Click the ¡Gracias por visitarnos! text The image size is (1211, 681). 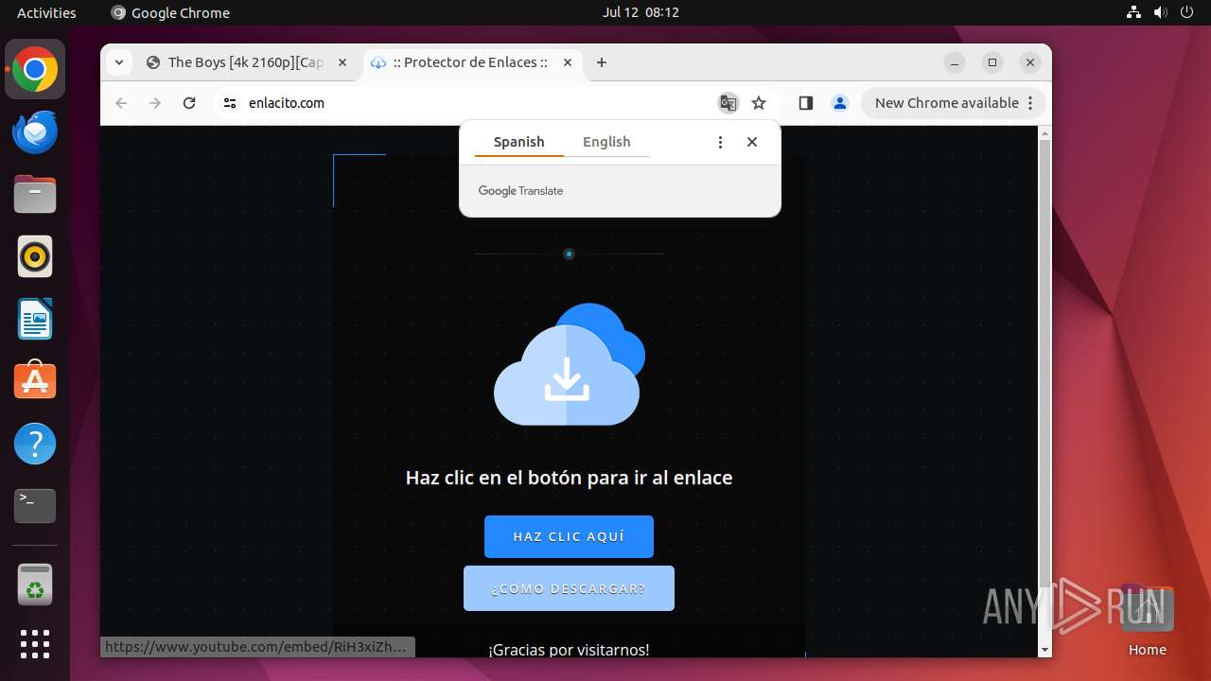point(569,650)
